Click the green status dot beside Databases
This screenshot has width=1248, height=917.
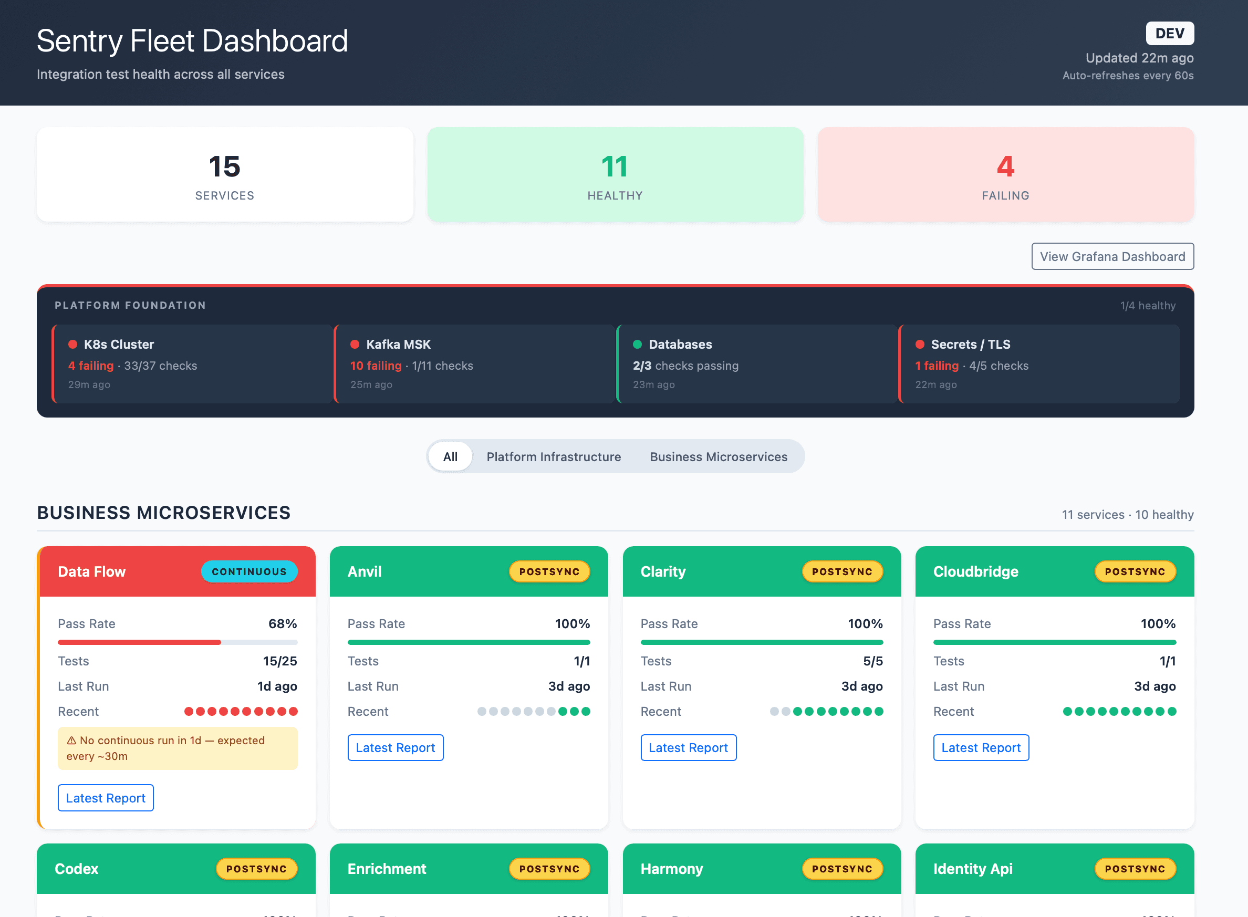637,344
